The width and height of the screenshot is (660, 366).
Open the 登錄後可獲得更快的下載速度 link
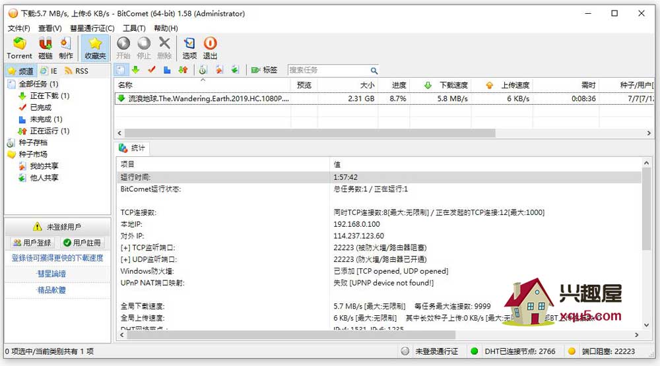(x=57, y=258)
